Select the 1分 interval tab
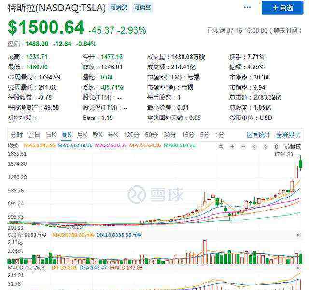Viewport: 309px width, 290px height. pyautogui.click(x=219, y=135)
